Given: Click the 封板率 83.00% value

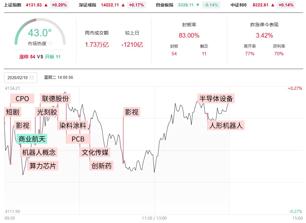Looking at the screenshot, I should point(189,35).
